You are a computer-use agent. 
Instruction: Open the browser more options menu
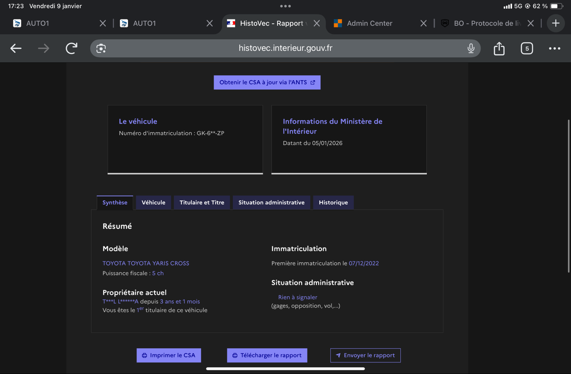coord(554,48)
